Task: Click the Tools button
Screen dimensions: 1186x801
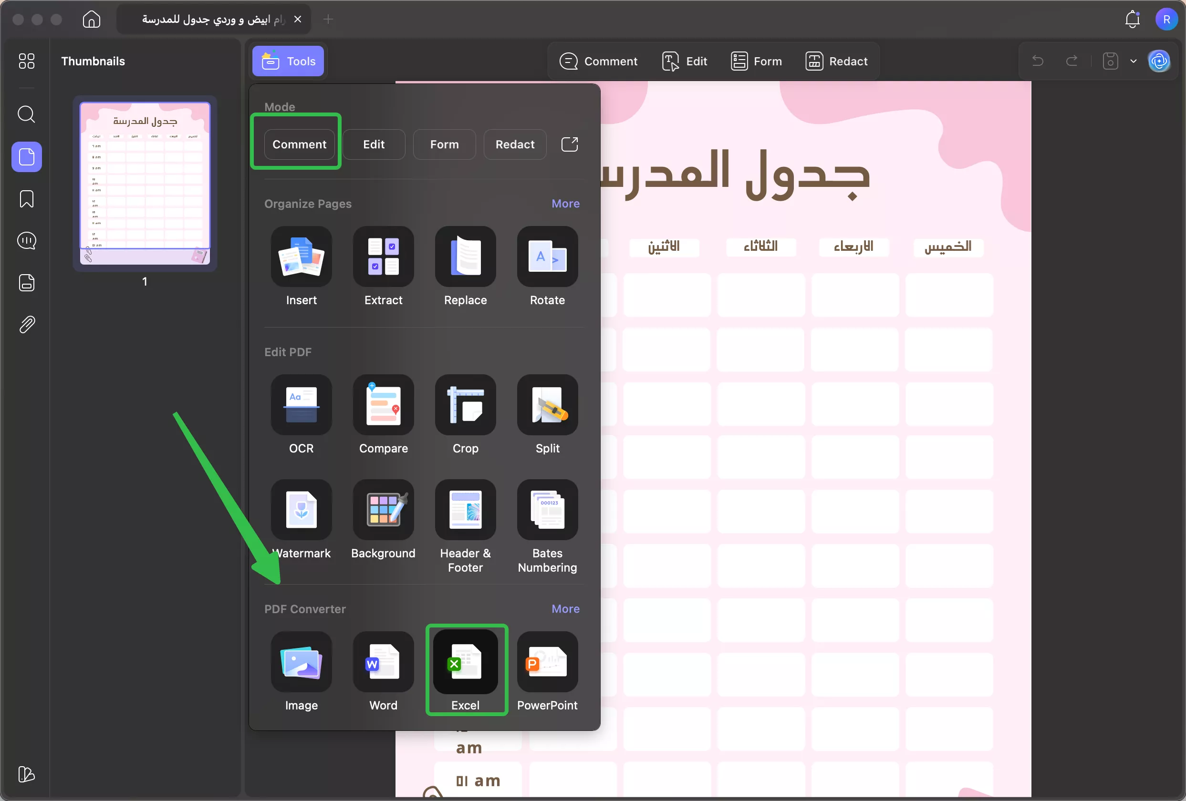Action: pos(287,61)
